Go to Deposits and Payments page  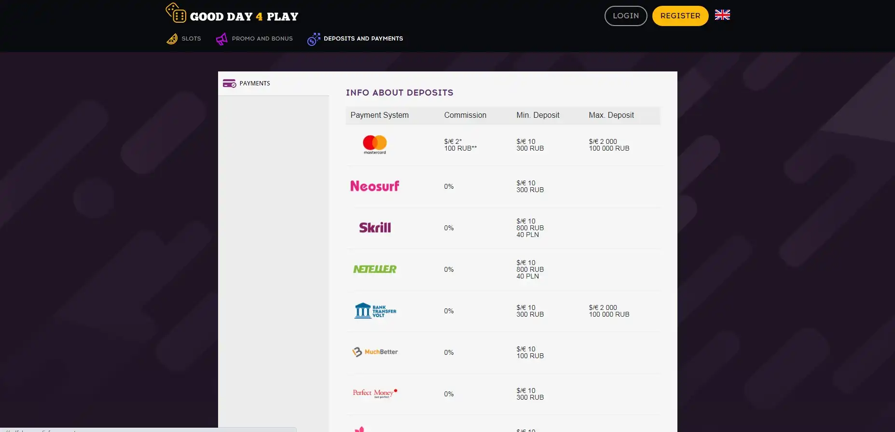click(363, 39)
